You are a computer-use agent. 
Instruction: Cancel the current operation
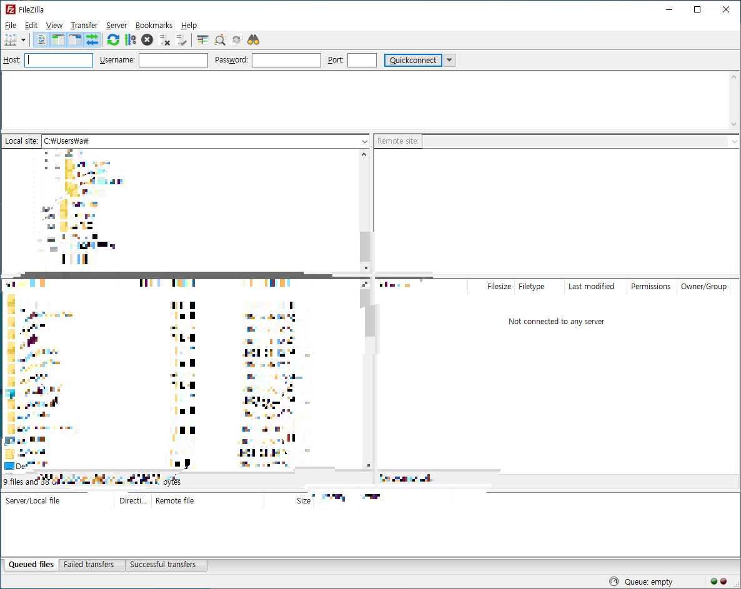tap(147, 40)
